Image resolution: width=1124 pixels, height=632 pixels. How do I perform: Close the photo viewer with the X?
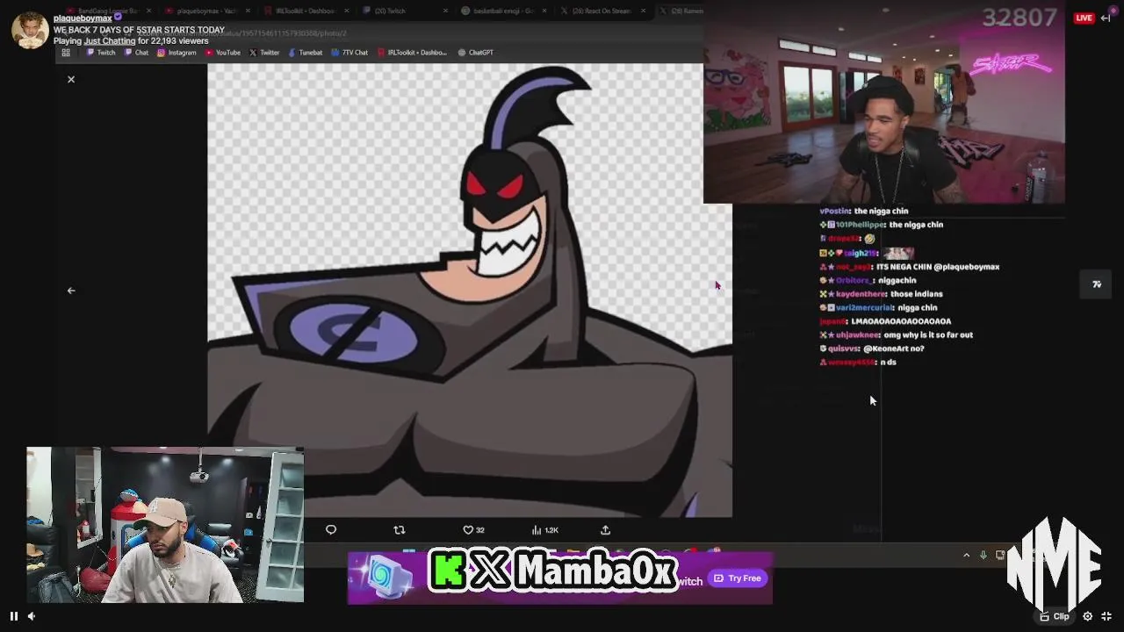tap(71, 79)
